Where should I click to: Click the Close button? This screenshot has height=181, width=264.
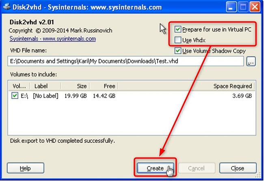point(238,168)
